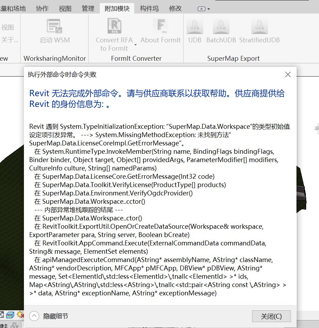Click the 3D box view icon in the status bar
This screenshot has width=319, height=328.
tap(10, 315)
